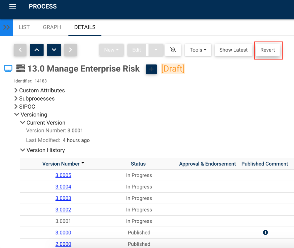This screenshot has height=248, width=294.
Task: Click the info icon in Published Comment
Action: point(265,233)
